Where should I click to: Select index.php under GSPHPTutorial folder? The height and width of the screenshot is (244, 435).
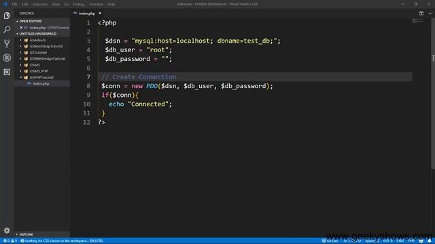pos(42,83)
